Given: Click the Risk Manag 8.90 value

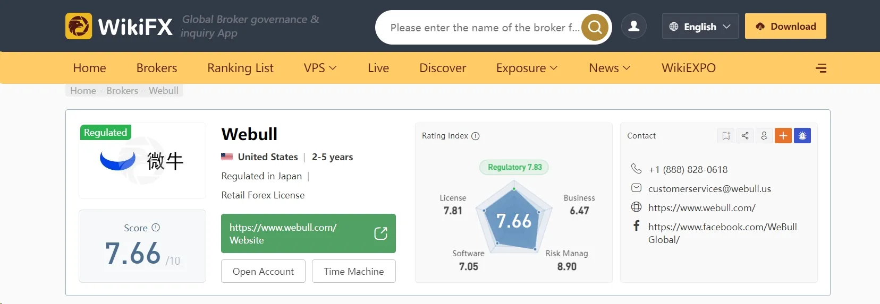Looking at the screenshot, I should 566,266.
